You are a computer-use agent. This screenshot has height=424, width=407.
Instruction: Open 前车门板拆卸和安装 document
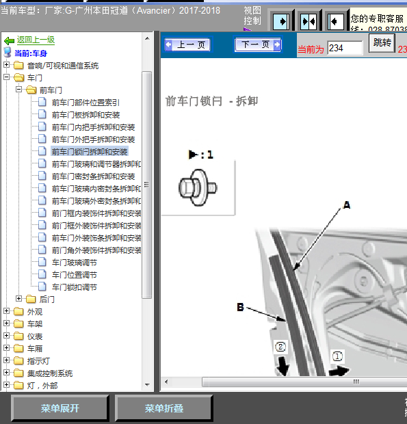click(86, 115)
